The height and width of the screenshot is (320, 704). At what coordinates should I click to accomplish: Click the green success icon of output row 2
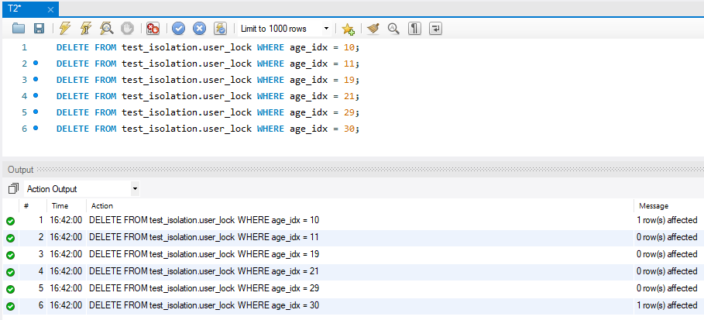[x=10, y=238]
